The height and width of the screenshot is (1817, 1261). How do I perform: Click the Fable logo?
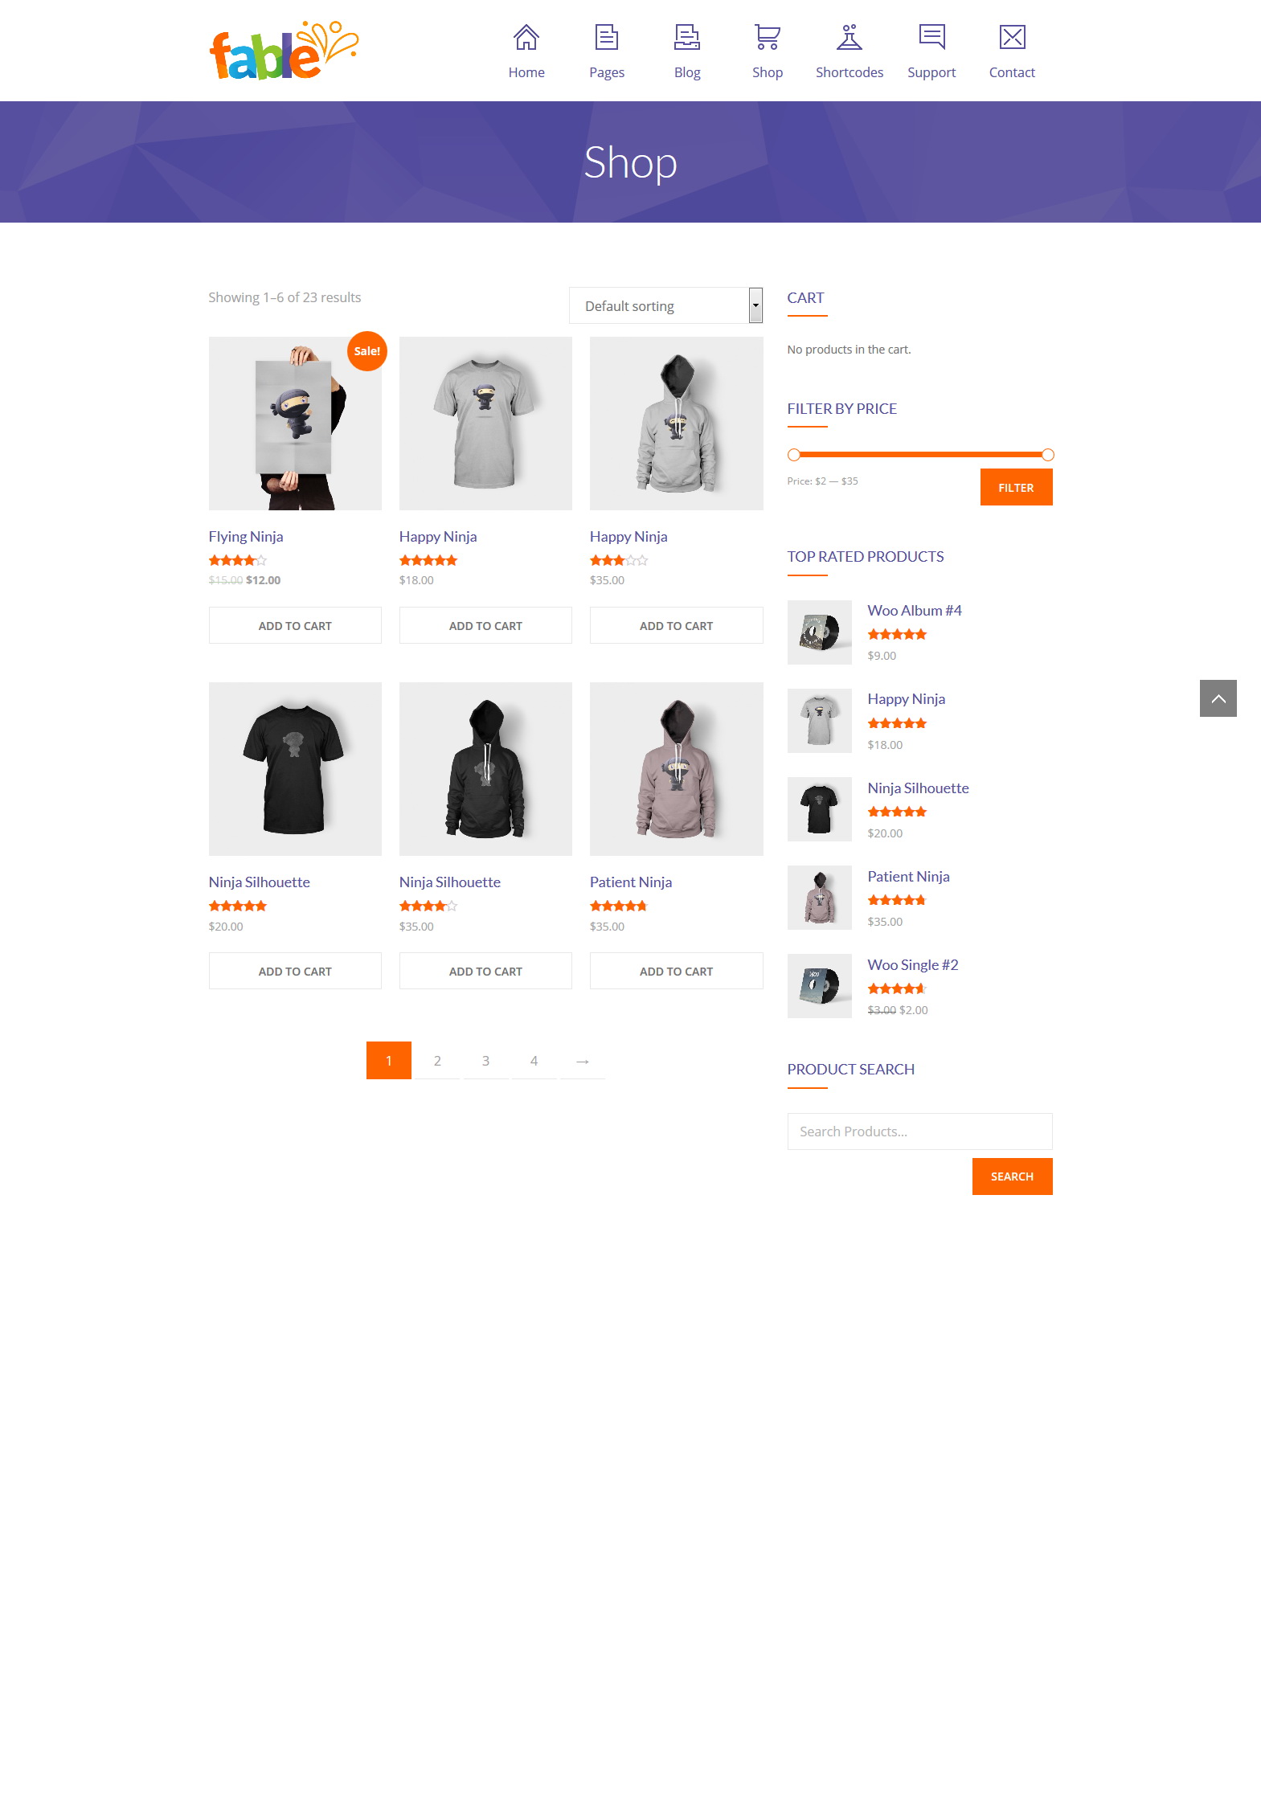(284, 51)
